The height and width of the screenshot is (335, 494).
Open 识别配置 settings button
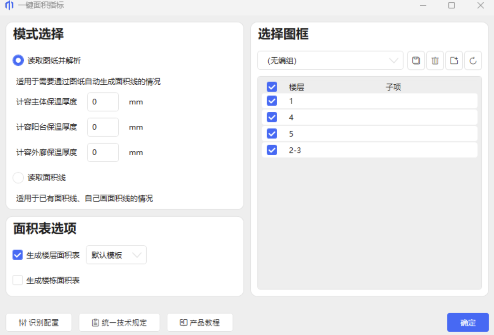pyautogui.click(x=39, y=322)
